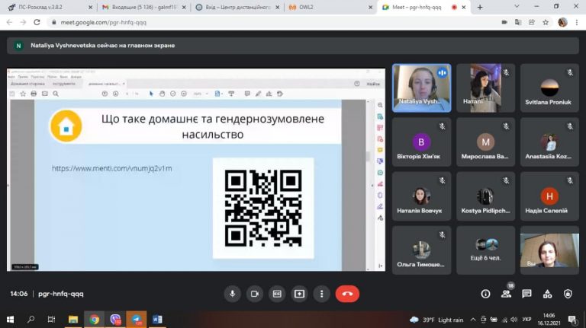
Task: Click the Present now screen-share icon
Action: coord(299,294)
